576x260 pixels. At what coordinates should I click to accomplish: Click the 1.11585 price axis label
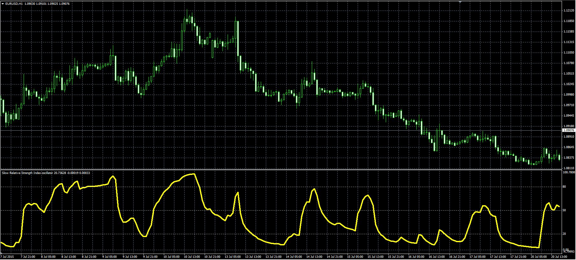(x=569, y=32)
